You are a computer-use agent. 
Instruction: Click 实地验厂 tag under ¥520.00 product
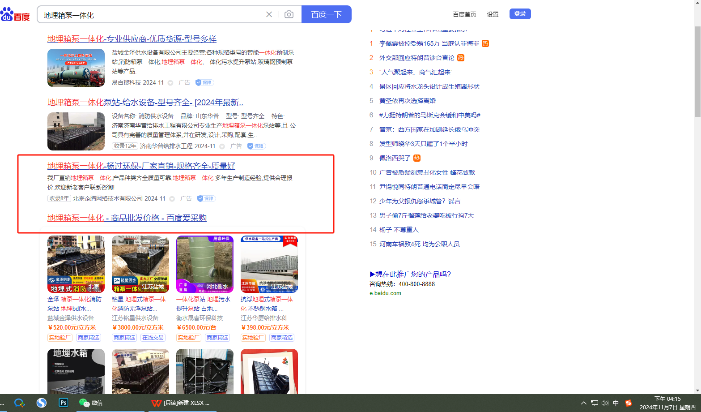coord(60,338)
